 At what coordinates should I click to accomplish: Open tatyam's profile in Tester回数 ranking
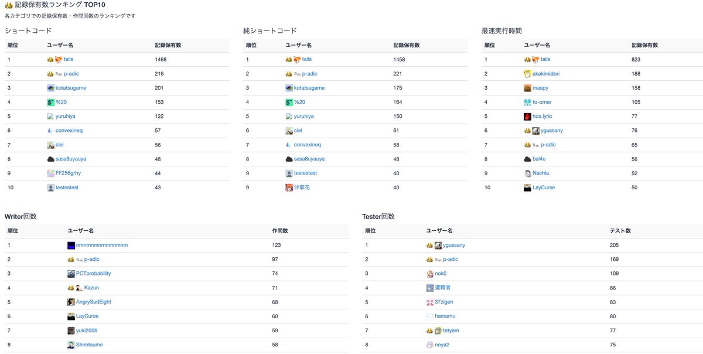[x=451, y=330]
